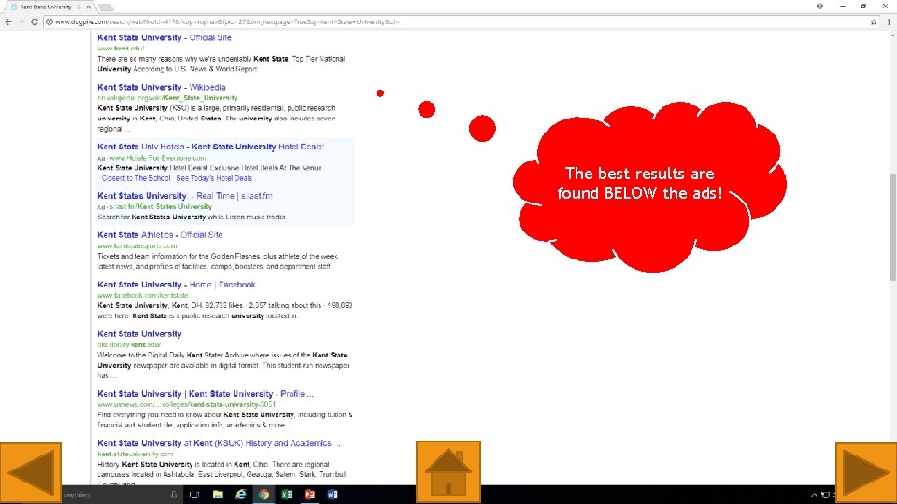Click the Chrome user profile icon
Screen dimensions: 897x504
click(819, 7)
